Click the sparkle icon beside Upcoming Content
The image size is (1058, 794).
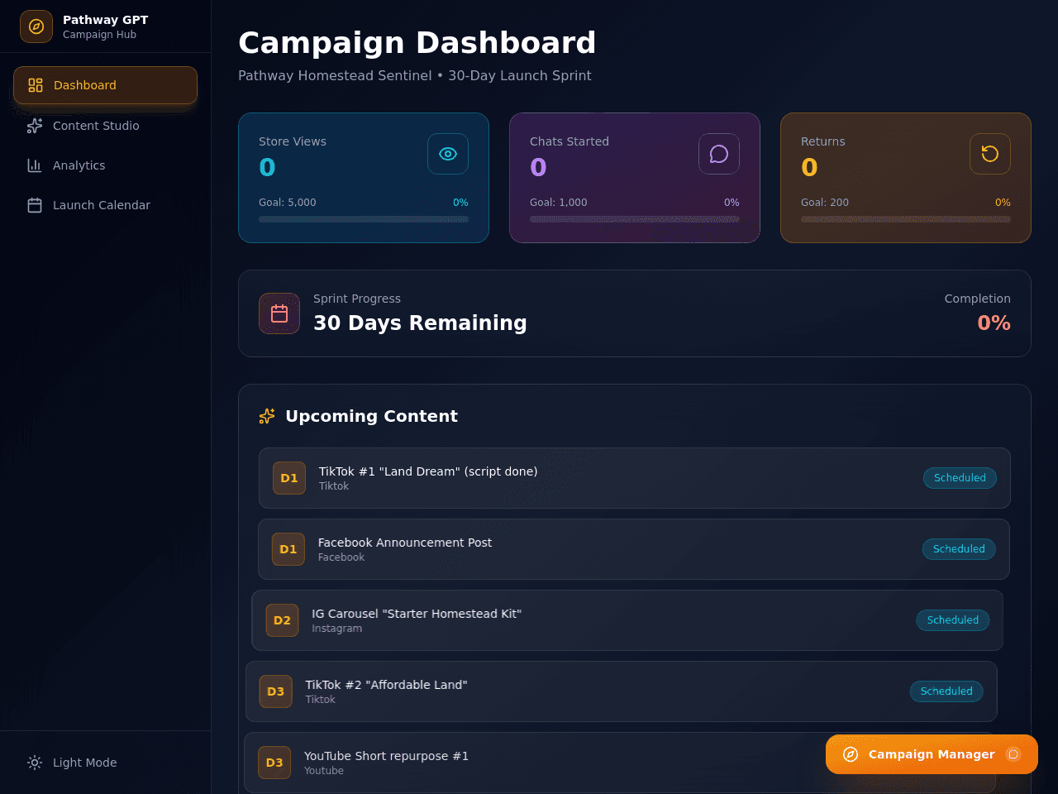tap(267, 416)
